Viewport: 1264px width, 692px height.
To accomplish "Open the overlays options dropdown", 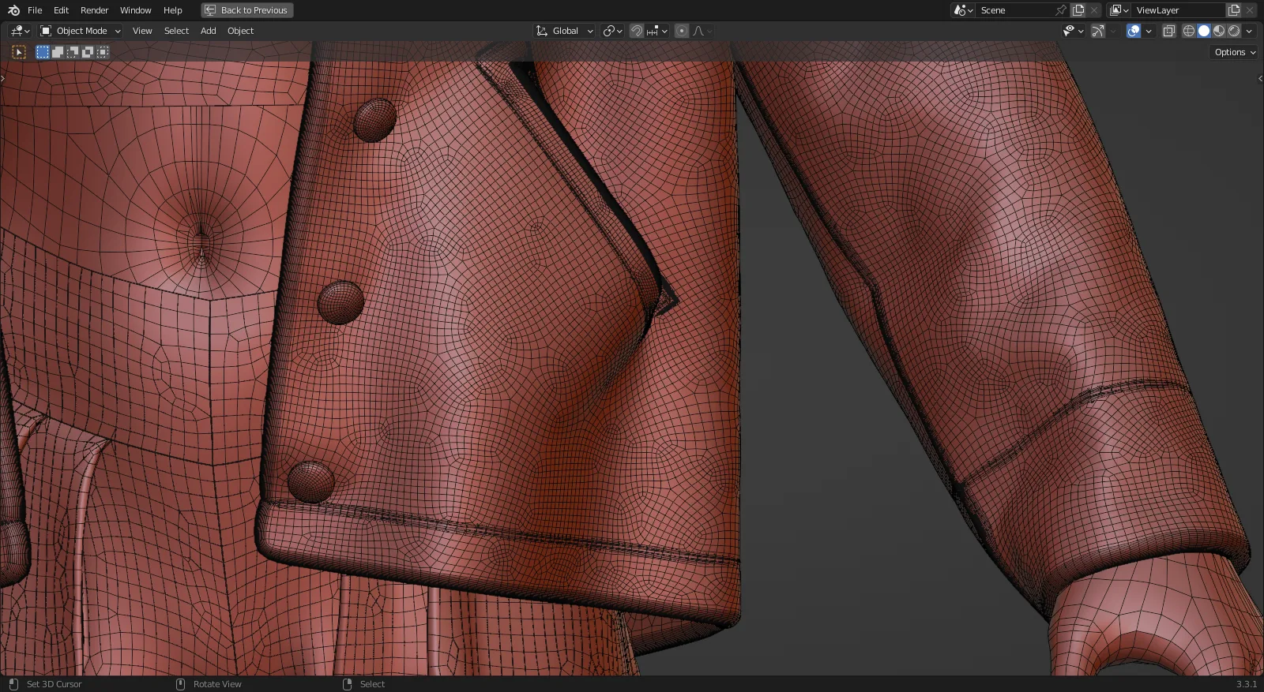I will point(1149,31).
